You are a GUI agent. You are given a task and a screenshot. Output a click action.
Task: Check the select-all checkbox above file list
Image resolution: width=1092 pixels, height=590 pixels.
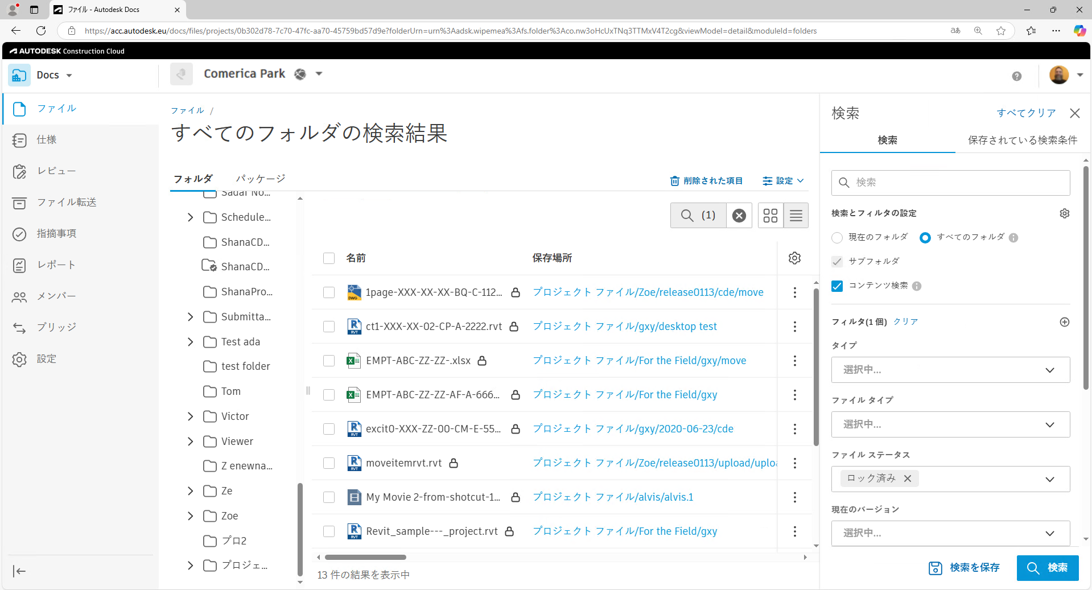pos(329,258)
